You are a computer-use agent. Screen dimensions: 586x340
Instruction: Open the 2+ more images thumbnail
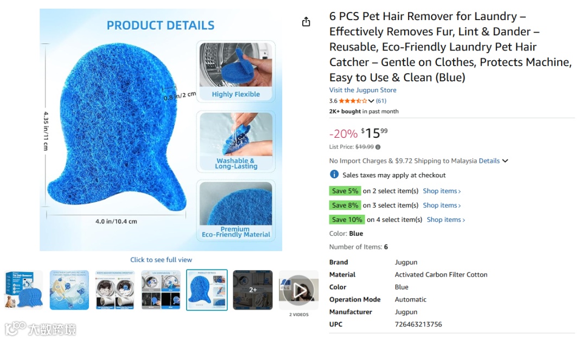tap(253, 290)
